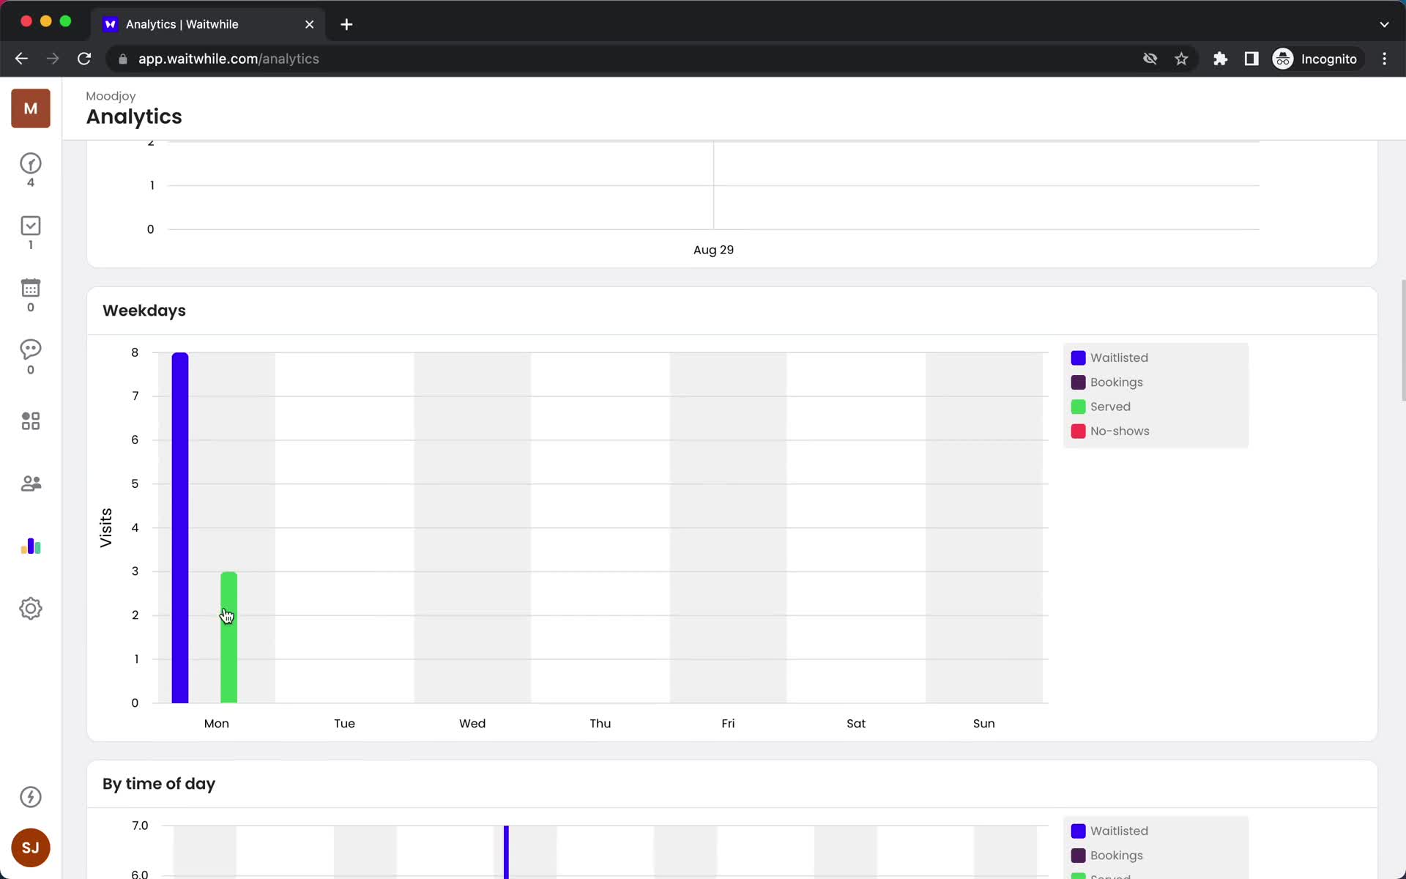This screenshot has height=879, width=1406.
Task: Open the settings gear icon in sidebar
Action: [30, 607]
